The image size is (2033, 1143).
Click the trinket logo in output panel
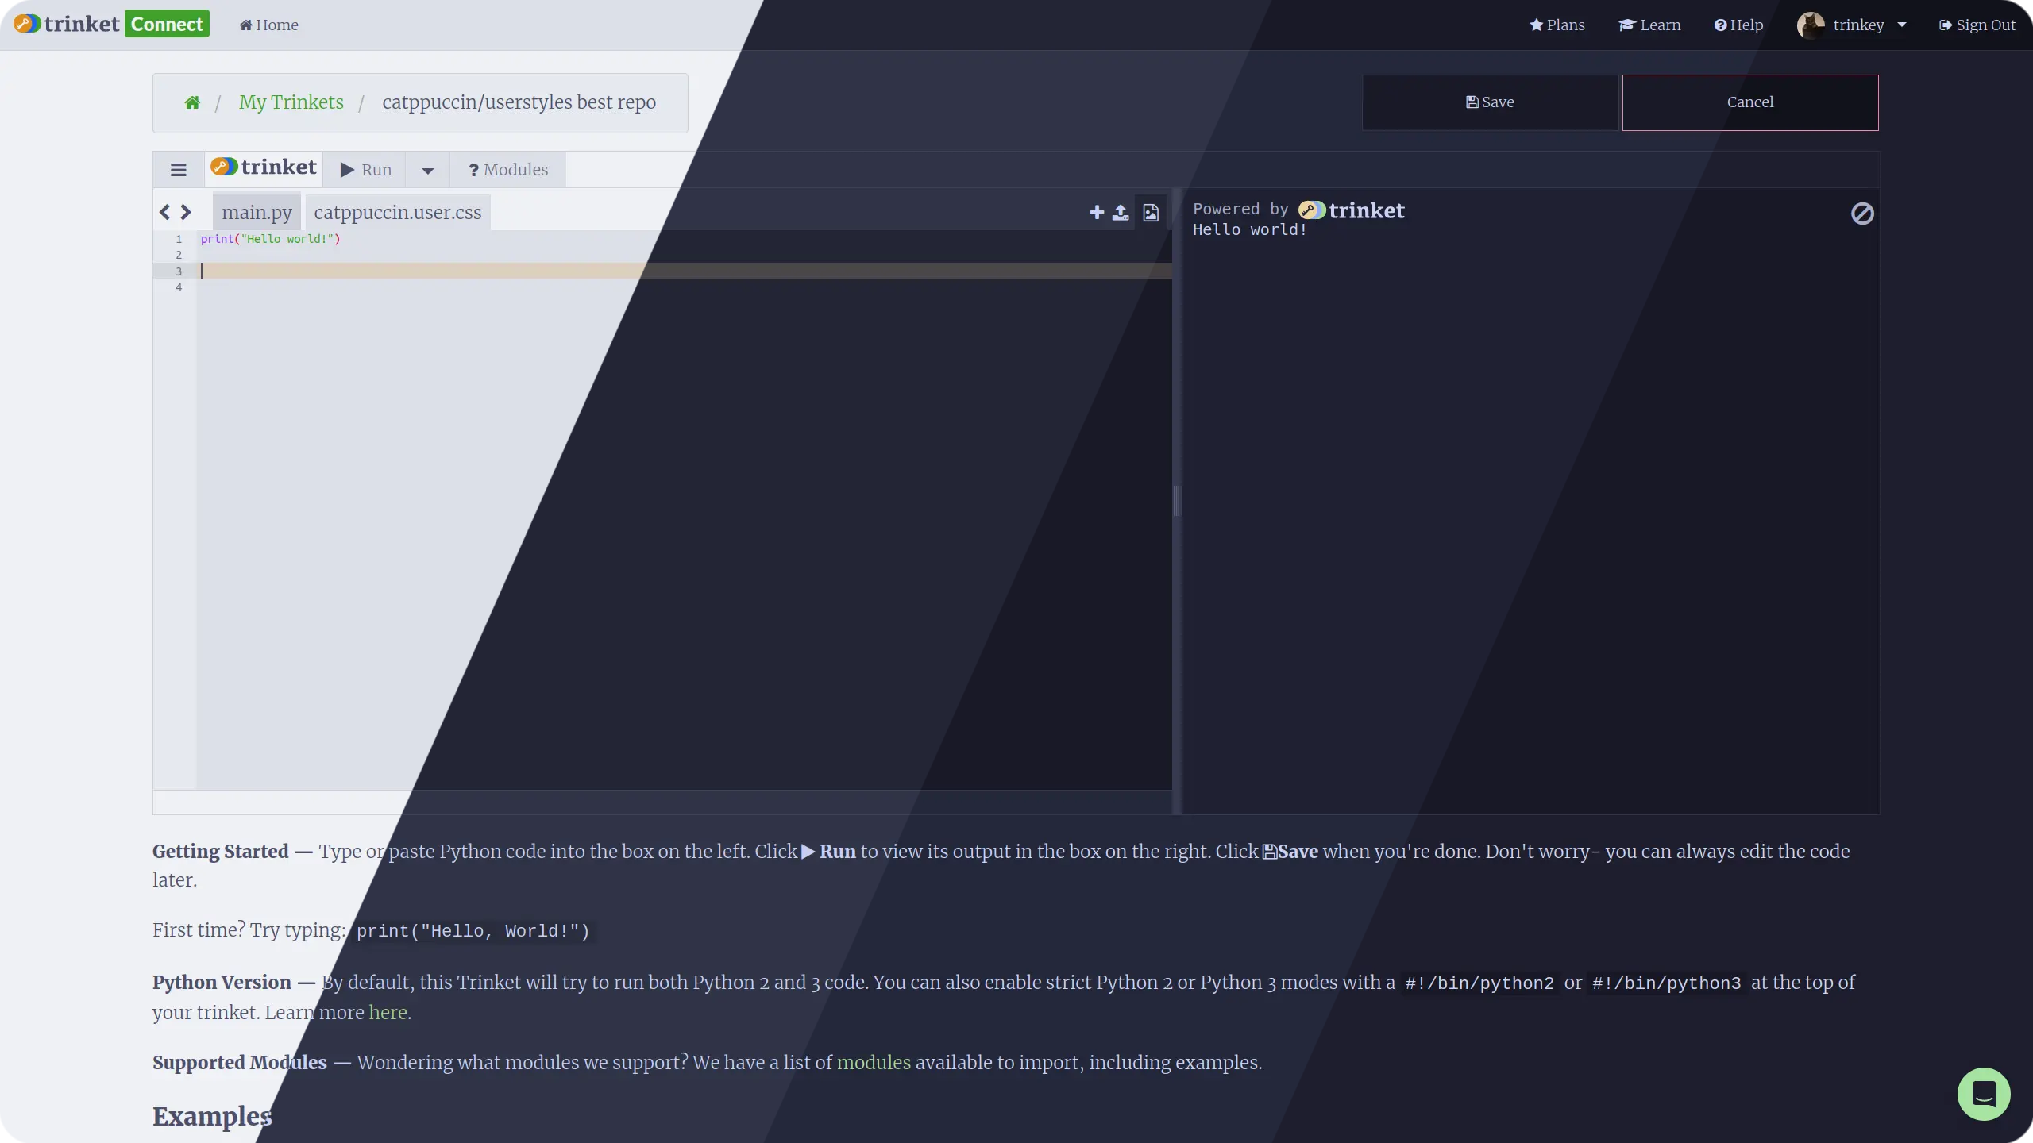pos(1352,210)
